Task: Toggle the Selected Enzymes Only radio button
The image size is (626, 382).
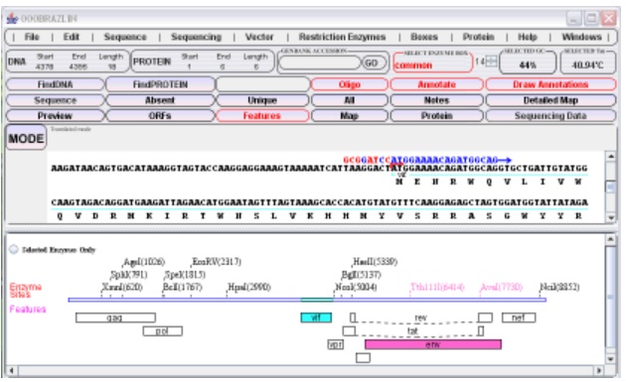Action: pos(14,250)
